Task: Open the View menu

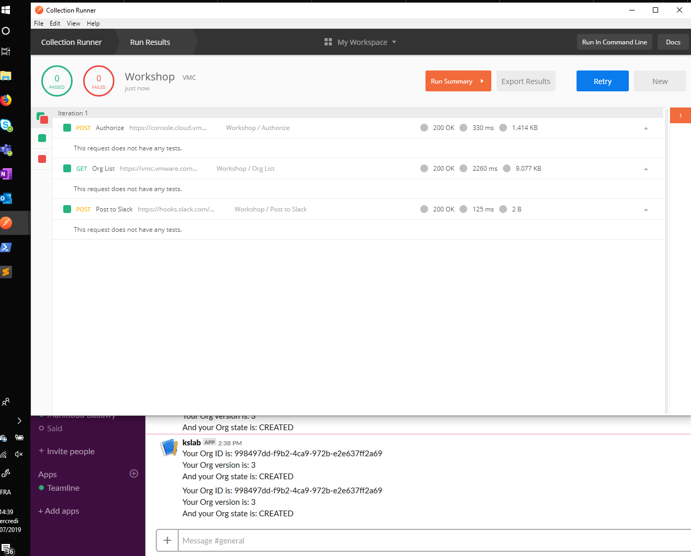Action: click(x=73, y=23)
